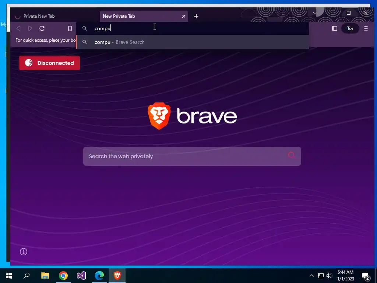Viewport: 377px width, 283px height.
Task: Close the New Private Tab
Action: 184,16
